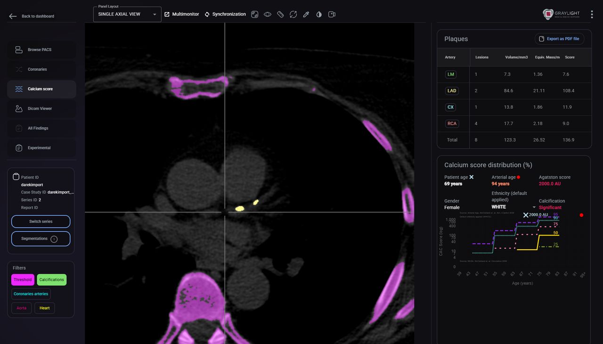
Task: Select the LAD artery row tag
Action: coord(452,90)
